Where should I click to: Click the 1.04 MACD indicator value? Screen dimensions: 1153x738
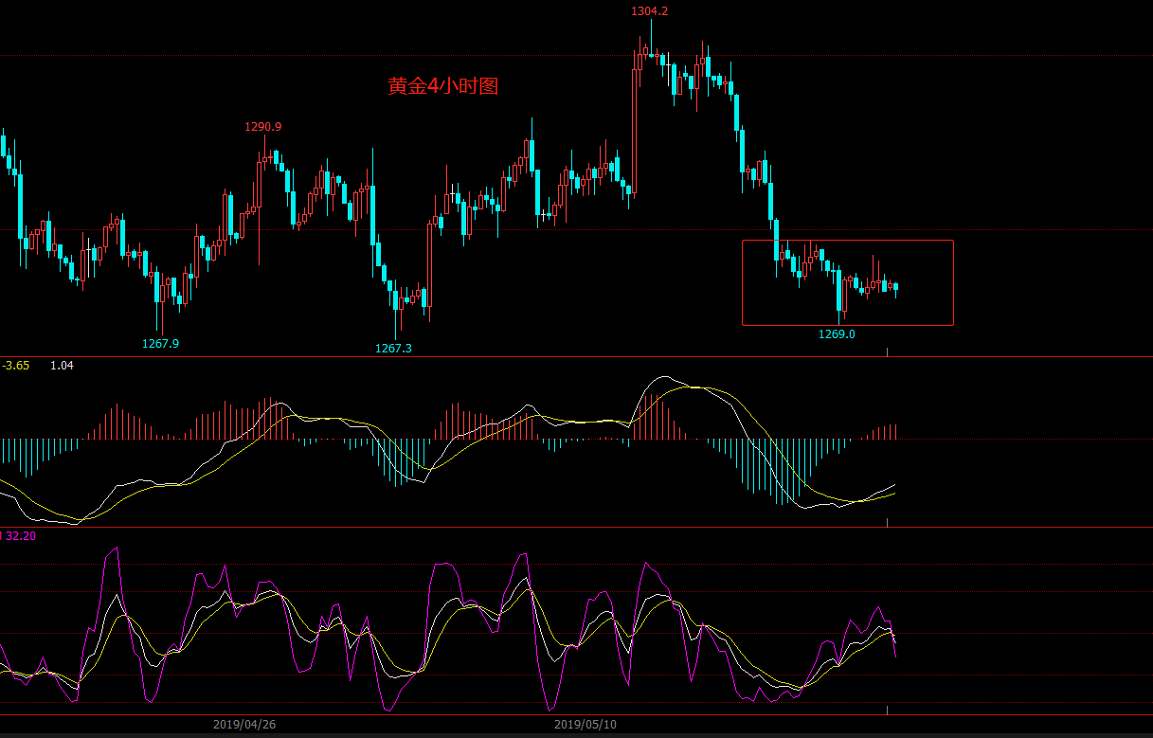[x=62, y=366]
